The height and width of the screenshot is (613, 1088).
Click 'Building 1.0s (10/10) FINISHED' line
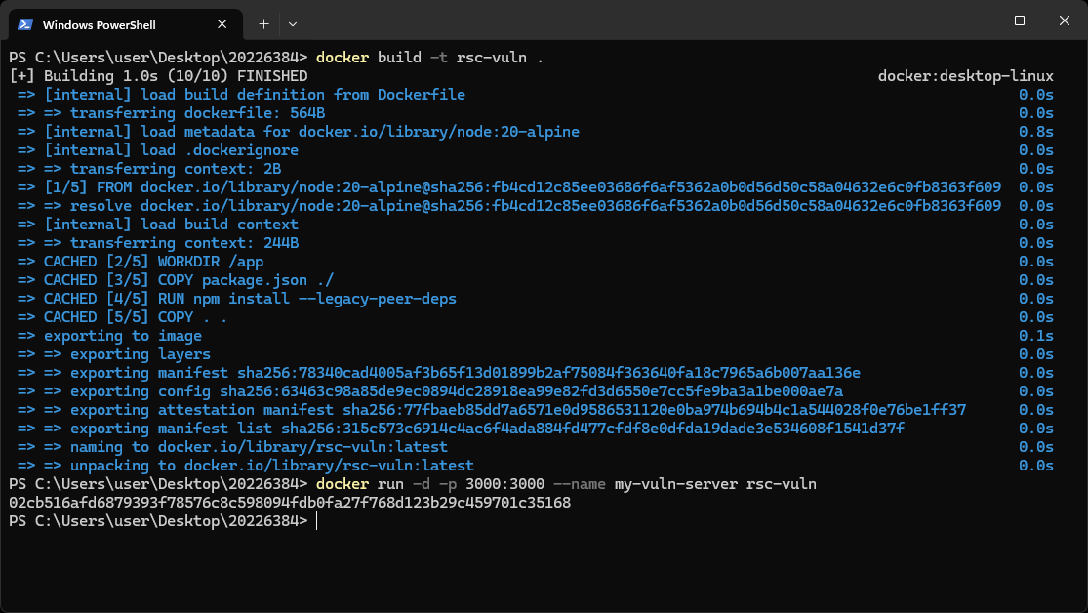(159, 76)
